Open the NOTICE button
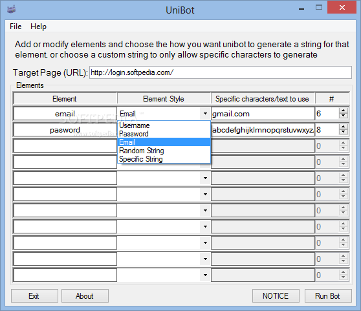This screenshot has width=361, height=311. pyautogui.click(x=276, y=296)
